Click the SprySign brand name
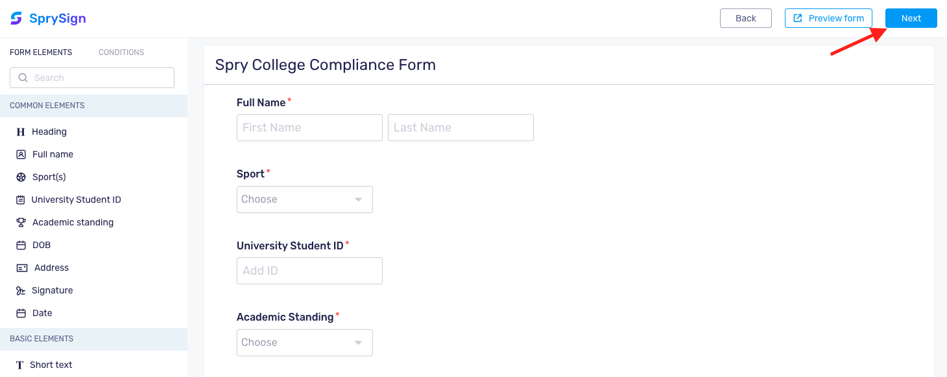Viewport: 947px width, 377px height. (x=58, y=18)
